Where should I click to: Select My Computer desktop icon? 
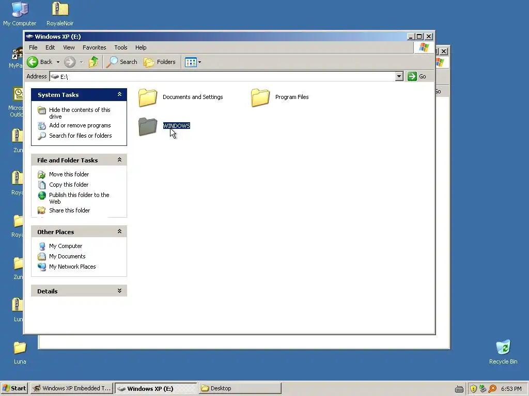(x=20, y=13)
